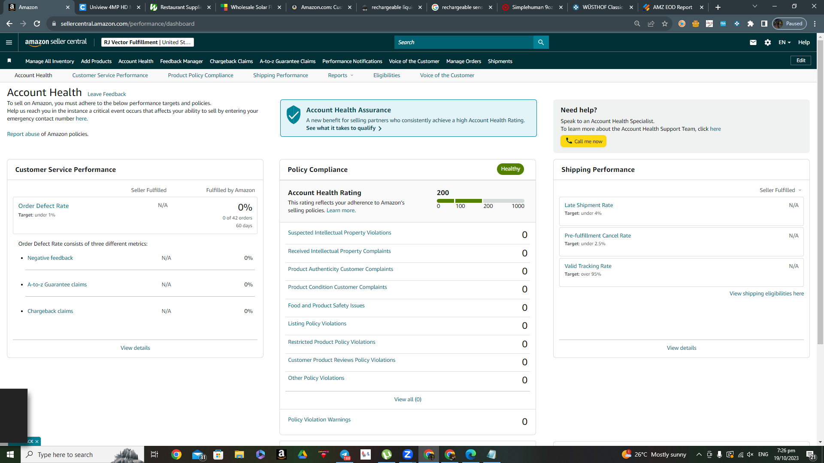Open See what it takes to qualify
This screenshot has width=824, height=463.
[x=344, y=128]
